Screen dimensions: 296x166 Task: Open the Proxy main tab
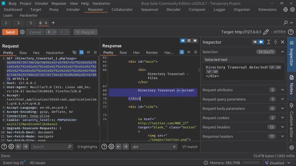54,10
